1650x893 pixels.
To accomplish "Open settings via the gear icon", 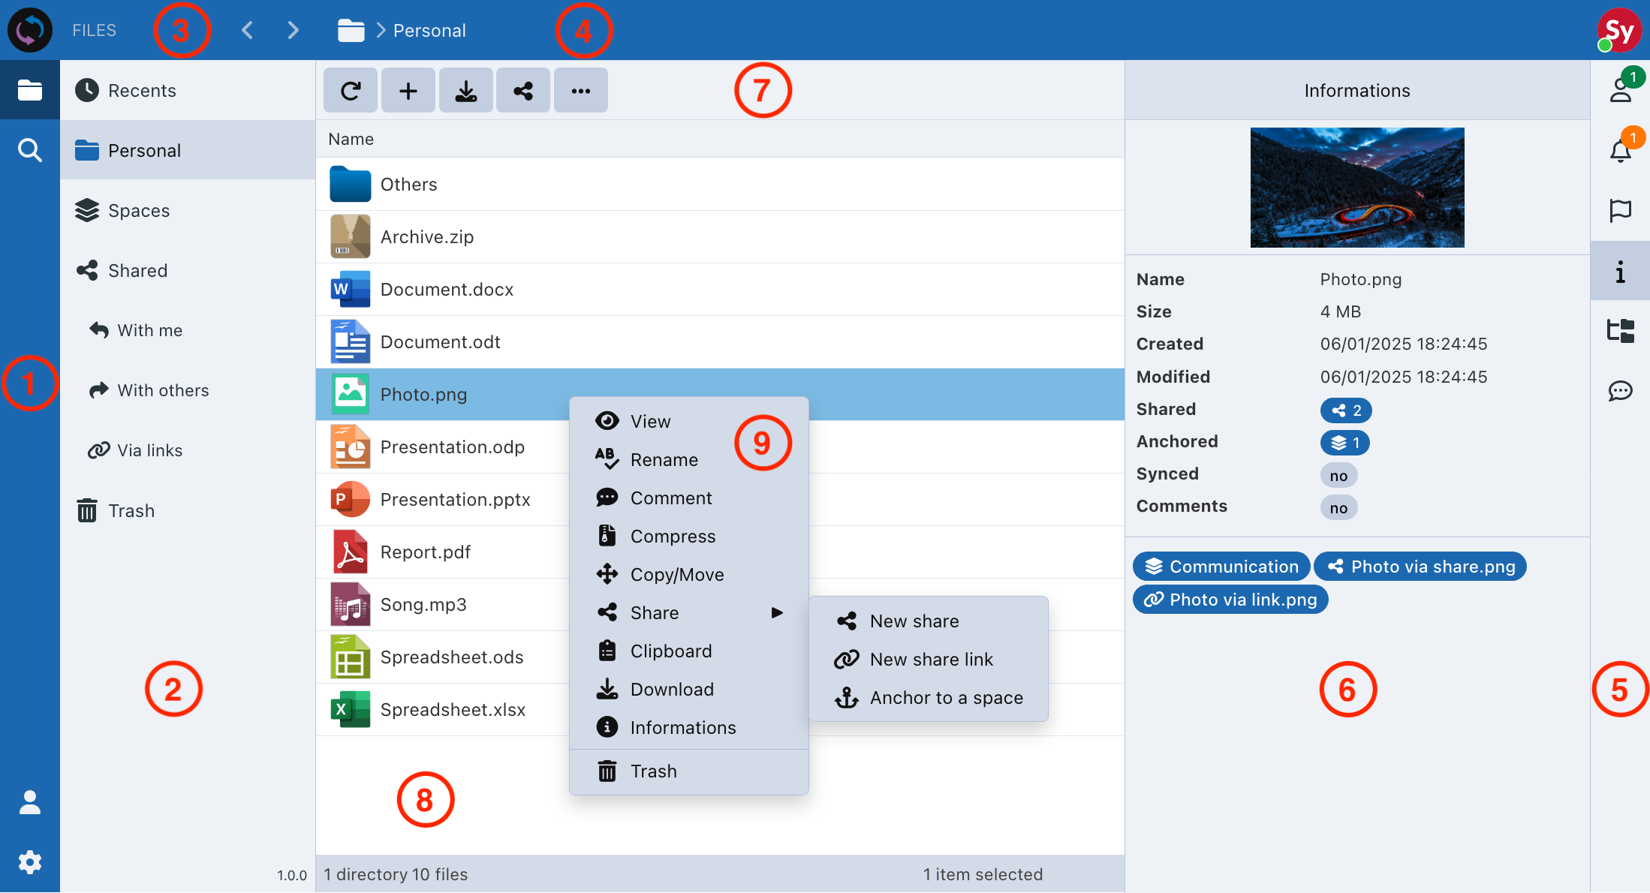I will (x=30, y=861).
